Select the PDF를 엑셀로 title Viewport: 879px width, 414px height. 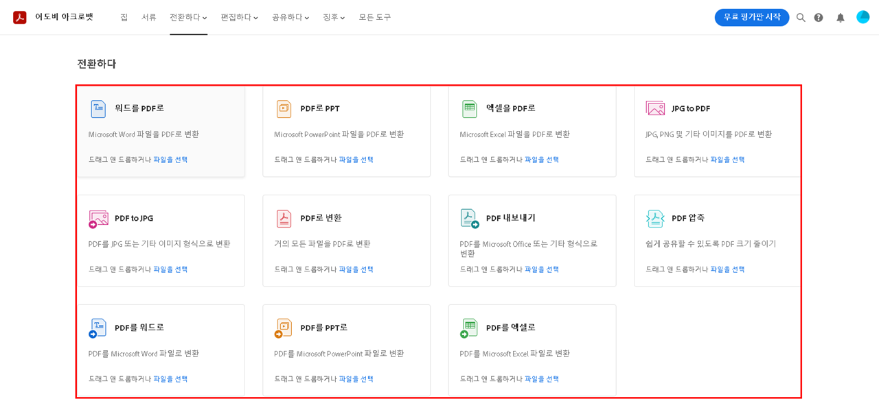[x=511, y=328]
